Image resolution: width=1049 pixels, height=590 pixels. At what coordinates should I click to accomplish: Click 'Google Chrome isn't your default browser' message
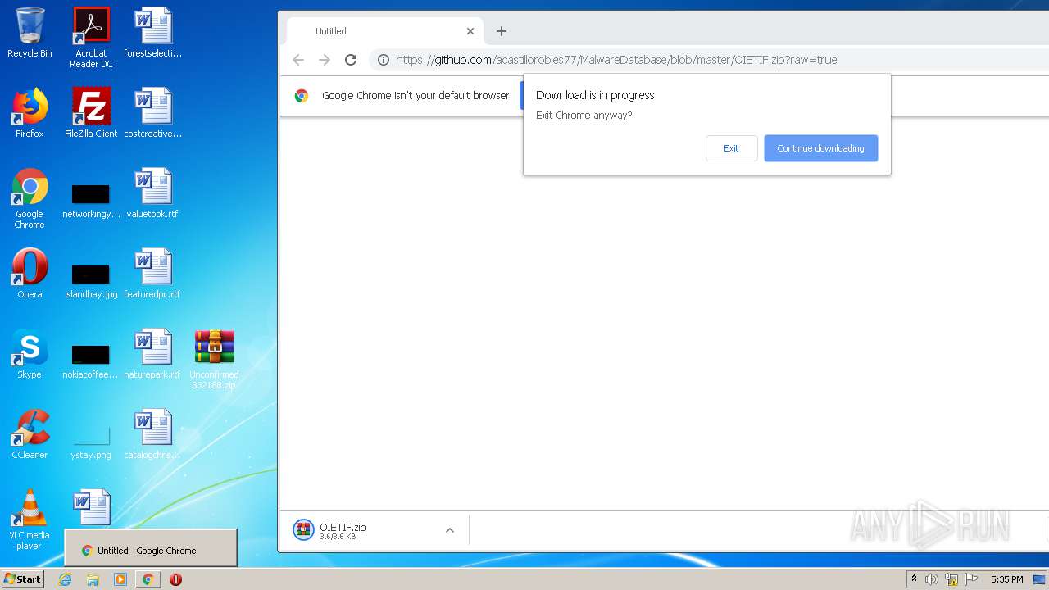pos(416,96)
